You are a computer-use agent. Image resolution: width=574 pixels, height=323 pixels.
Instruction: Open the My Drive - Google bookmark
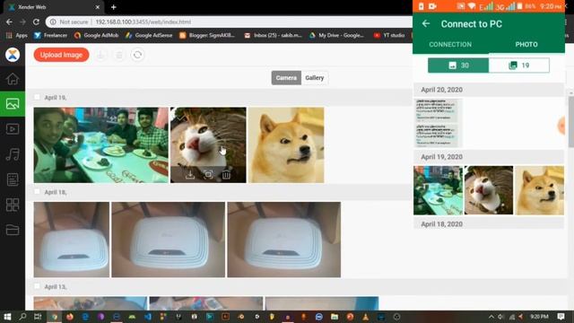pos(336,35)
